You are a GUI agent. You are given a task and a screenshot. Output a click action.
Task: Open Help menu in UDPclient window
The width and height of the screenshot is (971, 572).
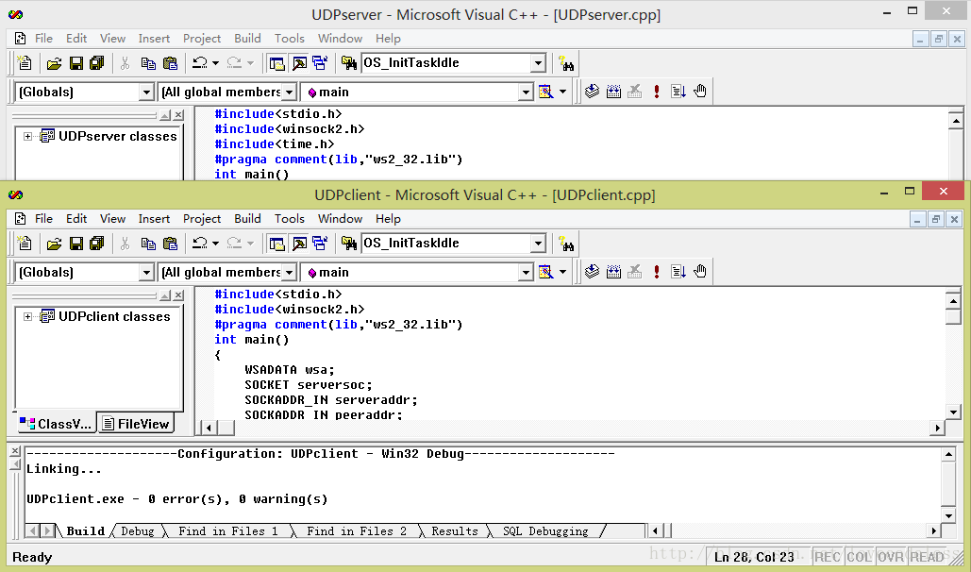388,219
